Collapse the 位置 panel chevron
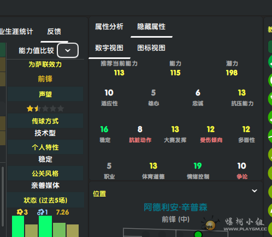The image size is (272, 237). click(255, 191)
